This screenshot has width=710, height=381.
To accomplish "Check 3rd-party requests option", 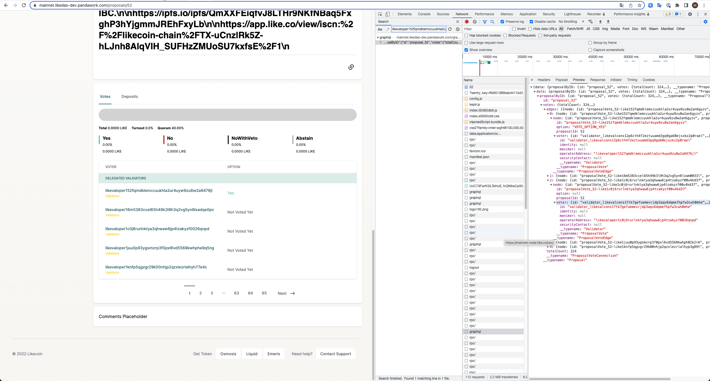I will (540, 35).
